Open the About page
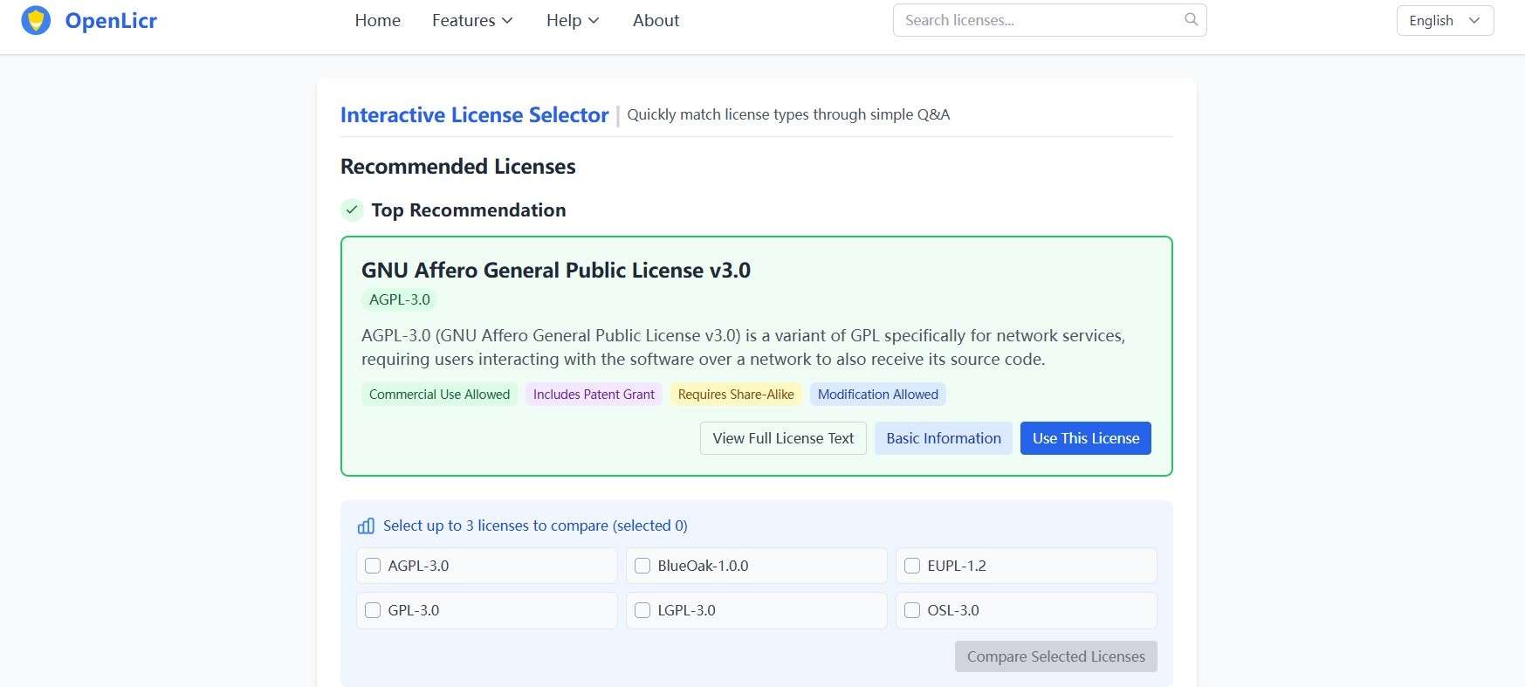The height and width of the screenshot is (687, 1525). (x=656, y=20)
